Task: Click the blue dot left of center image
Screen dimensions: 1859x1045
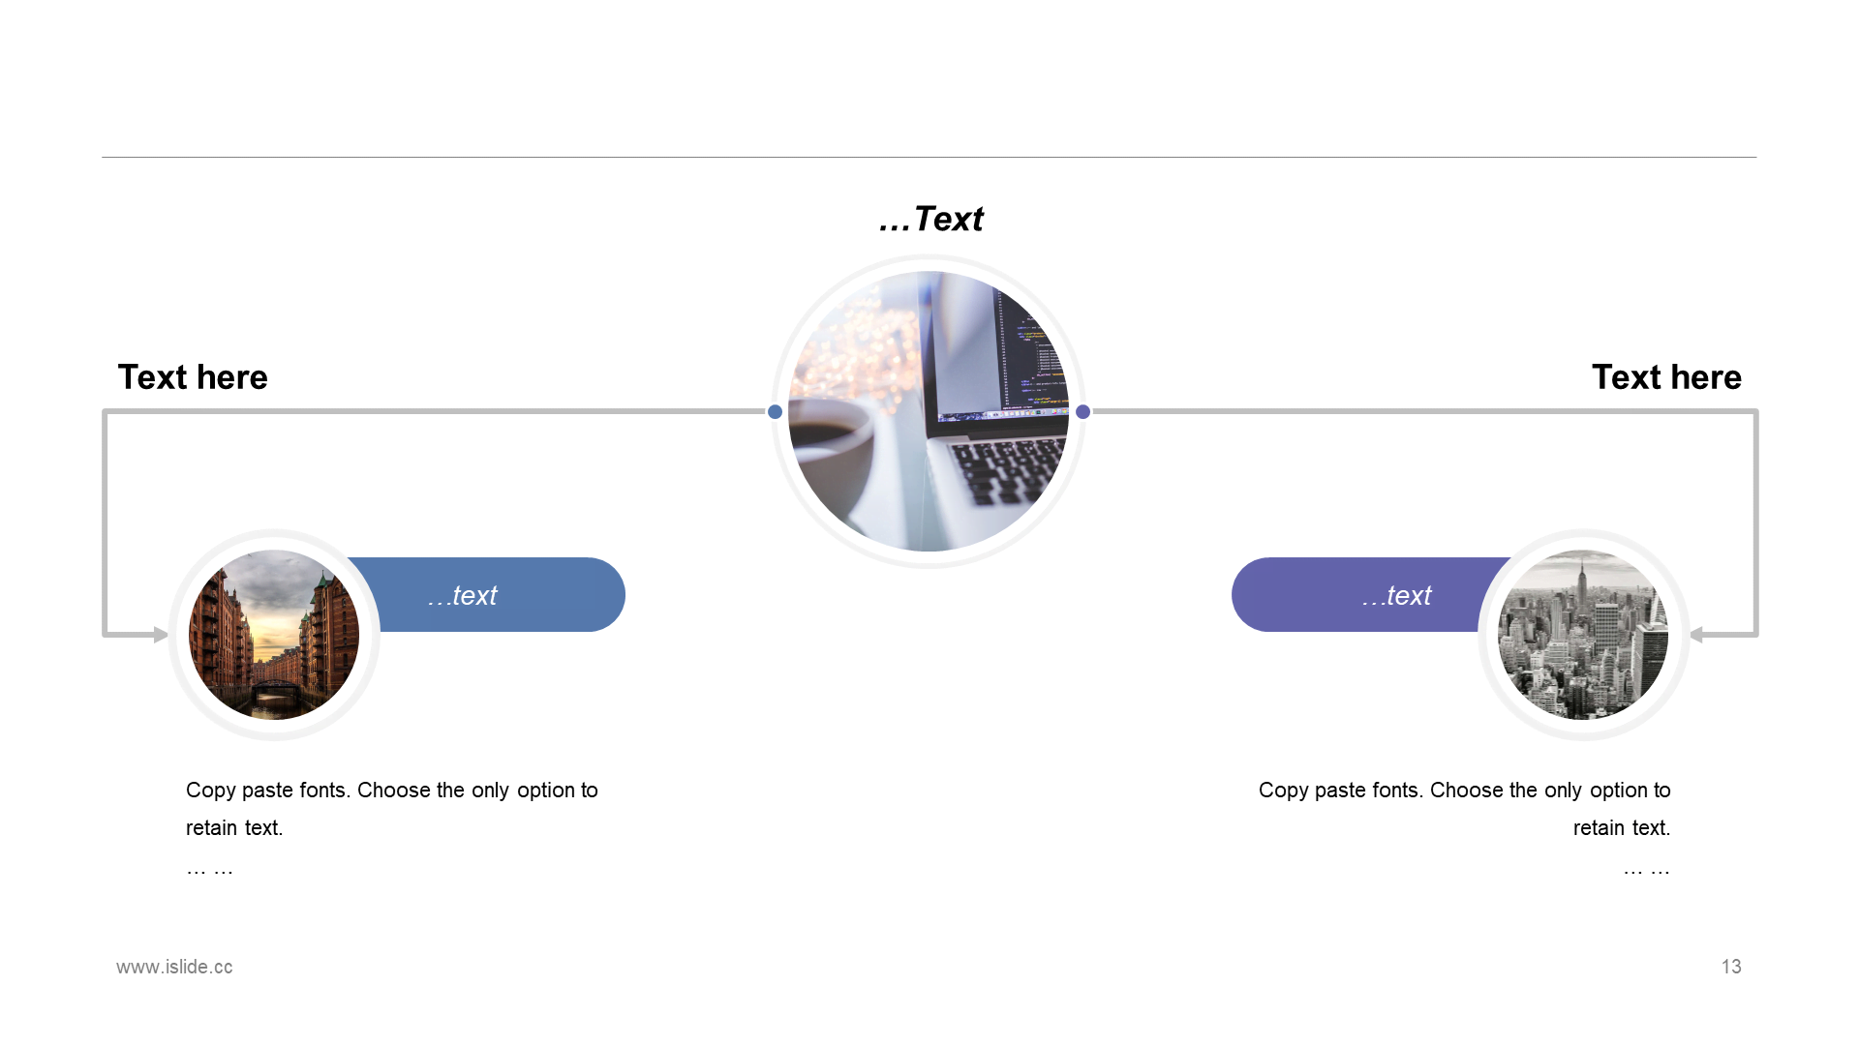Action: 775,411
